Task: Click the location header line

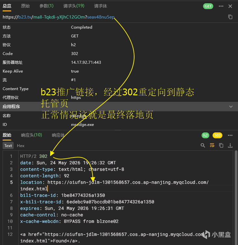Action: click(115, 185)
